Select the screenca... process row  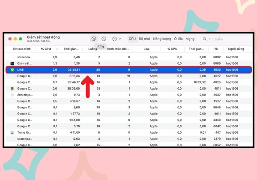[129, 57]
